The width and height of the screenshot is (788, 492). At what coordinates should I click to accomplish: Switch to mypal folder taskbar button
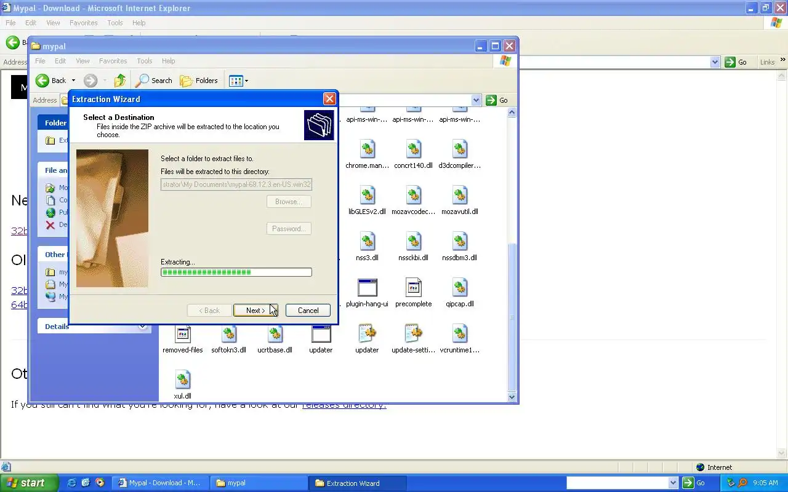click(x=260, y=483)
